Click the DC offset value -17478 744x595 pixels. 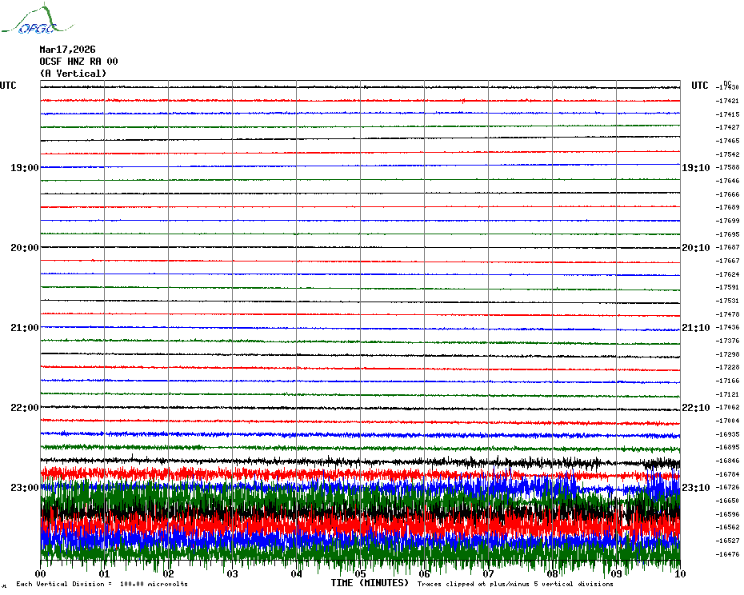(727, 314)
